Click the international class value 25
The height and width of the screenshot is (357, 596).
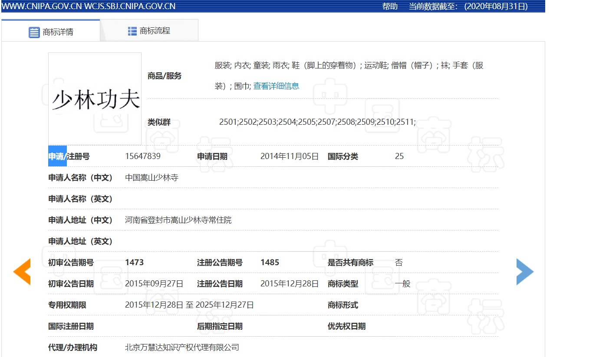pyautogui.click(x=399, y=156)
